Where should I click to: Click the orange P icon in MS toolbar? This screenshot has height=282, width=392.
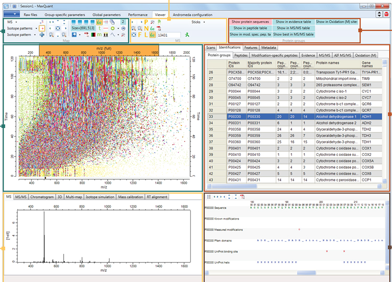[x=146, y=22]
